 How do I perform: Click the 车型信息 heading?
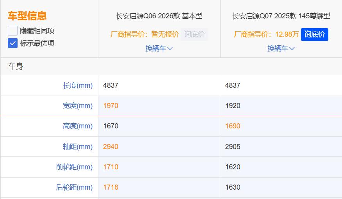click(27, 16)
